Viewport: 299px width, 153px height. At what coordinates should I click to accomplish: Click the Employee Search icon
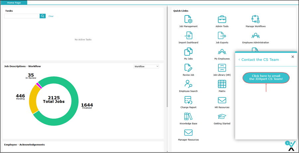188,84
